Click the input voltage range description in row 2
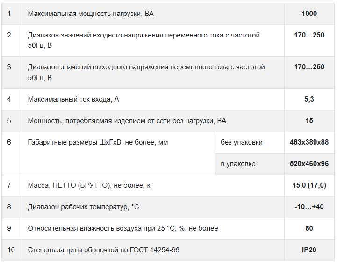The image size is (337, 264). (x=143, y=40)
